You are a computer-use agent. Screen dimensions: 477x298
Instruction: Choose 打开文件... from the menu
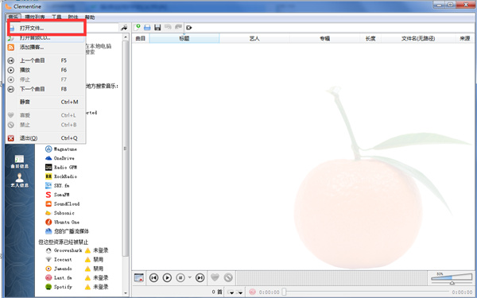(x=45, y=28)
